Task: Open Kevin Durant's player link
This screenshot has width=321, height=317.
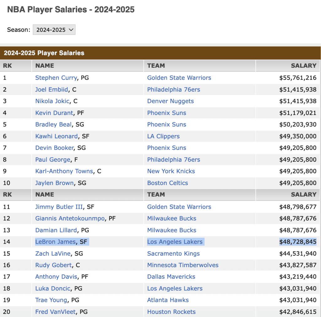Action: (x=54, y=113)
